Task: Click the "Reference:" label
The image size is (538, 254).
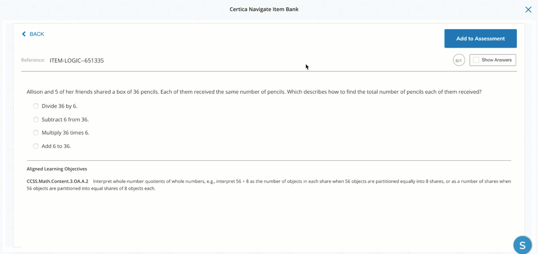Action: tap(33, 60)
